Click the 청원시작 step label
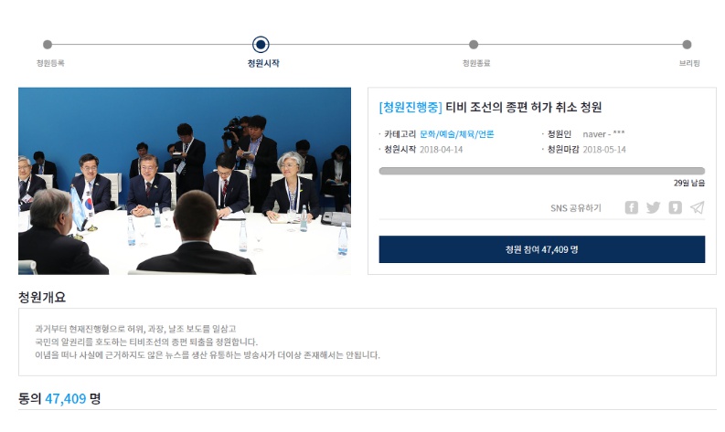Viewport: 725px width, 432px height. pyautogui.click(x=263, y=63)
